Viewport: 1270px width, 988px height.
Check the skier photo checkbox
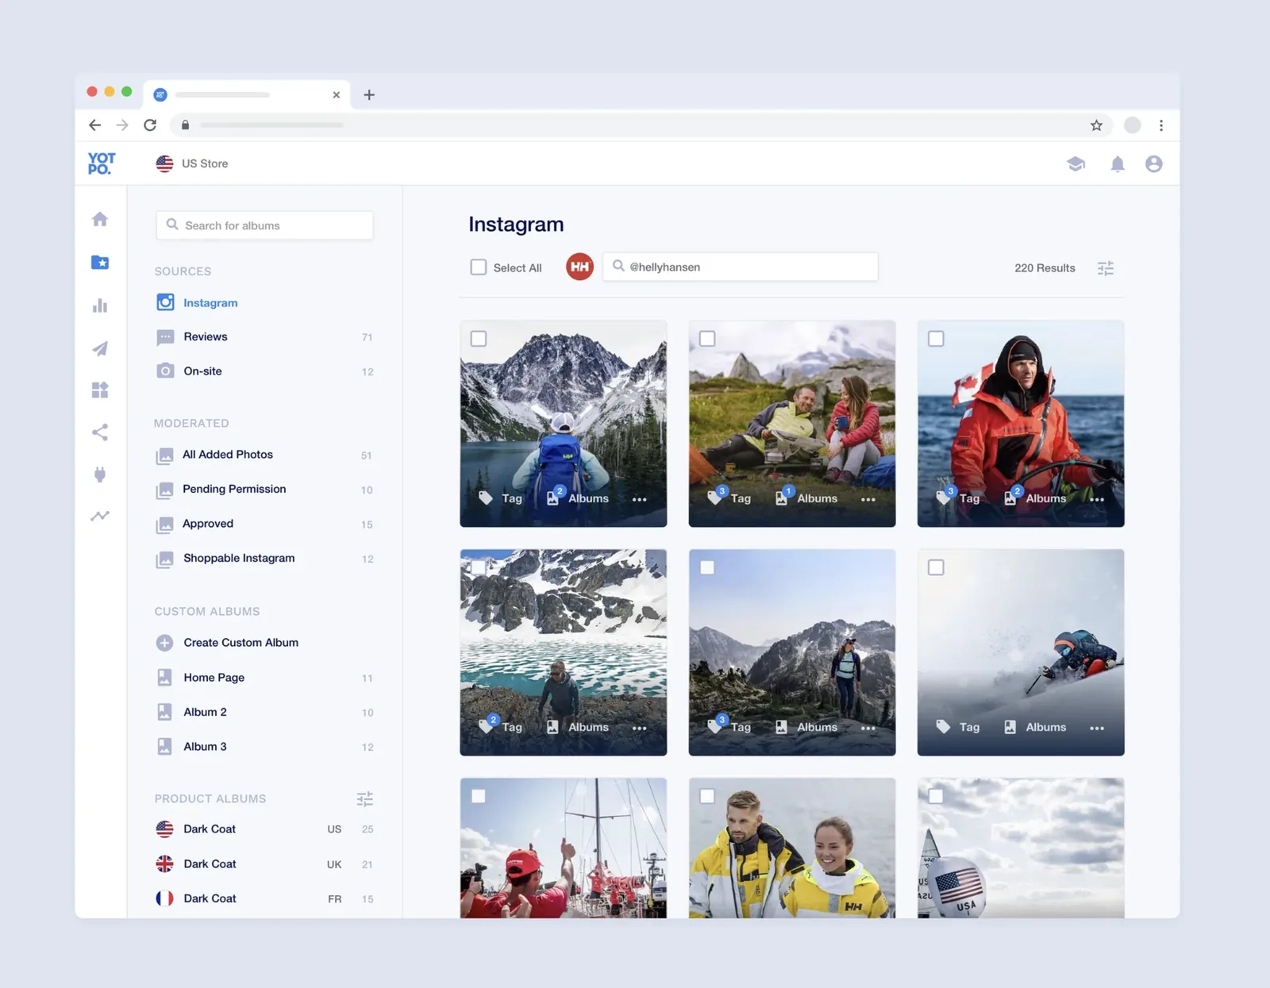(x=936, y=567)
